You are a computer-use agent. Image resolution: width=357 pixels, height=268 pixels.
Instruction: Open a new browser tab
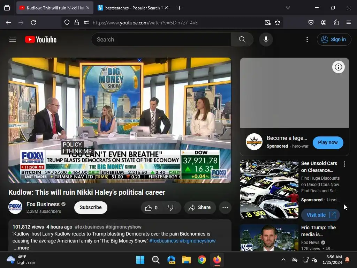(180, 8)
